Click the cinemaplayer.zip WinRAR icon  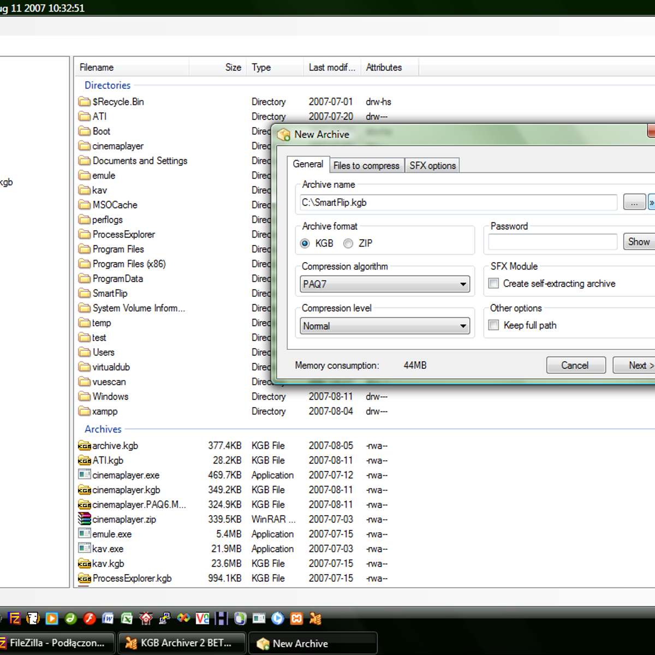pyautogui.click(x=84, y=519)
